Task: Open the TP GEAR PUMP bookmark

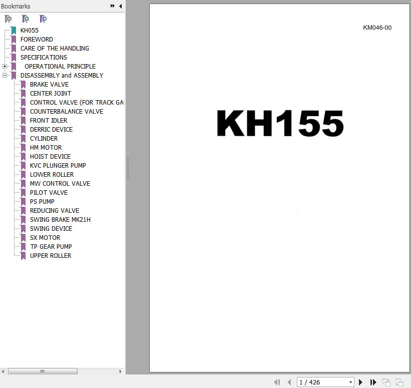Action: (x=51, y=247)
